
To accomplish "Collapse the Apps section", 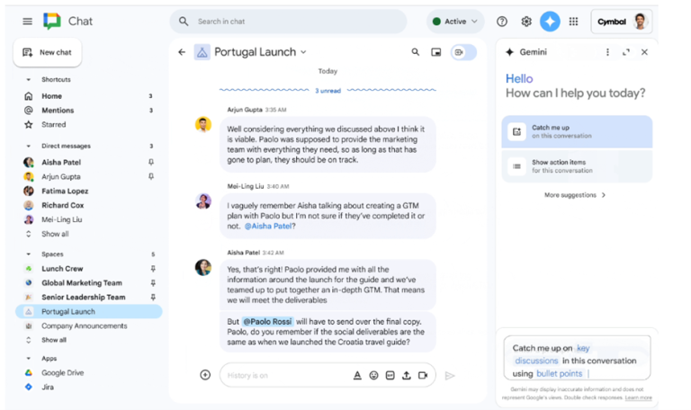I will (x=29, y=359).
